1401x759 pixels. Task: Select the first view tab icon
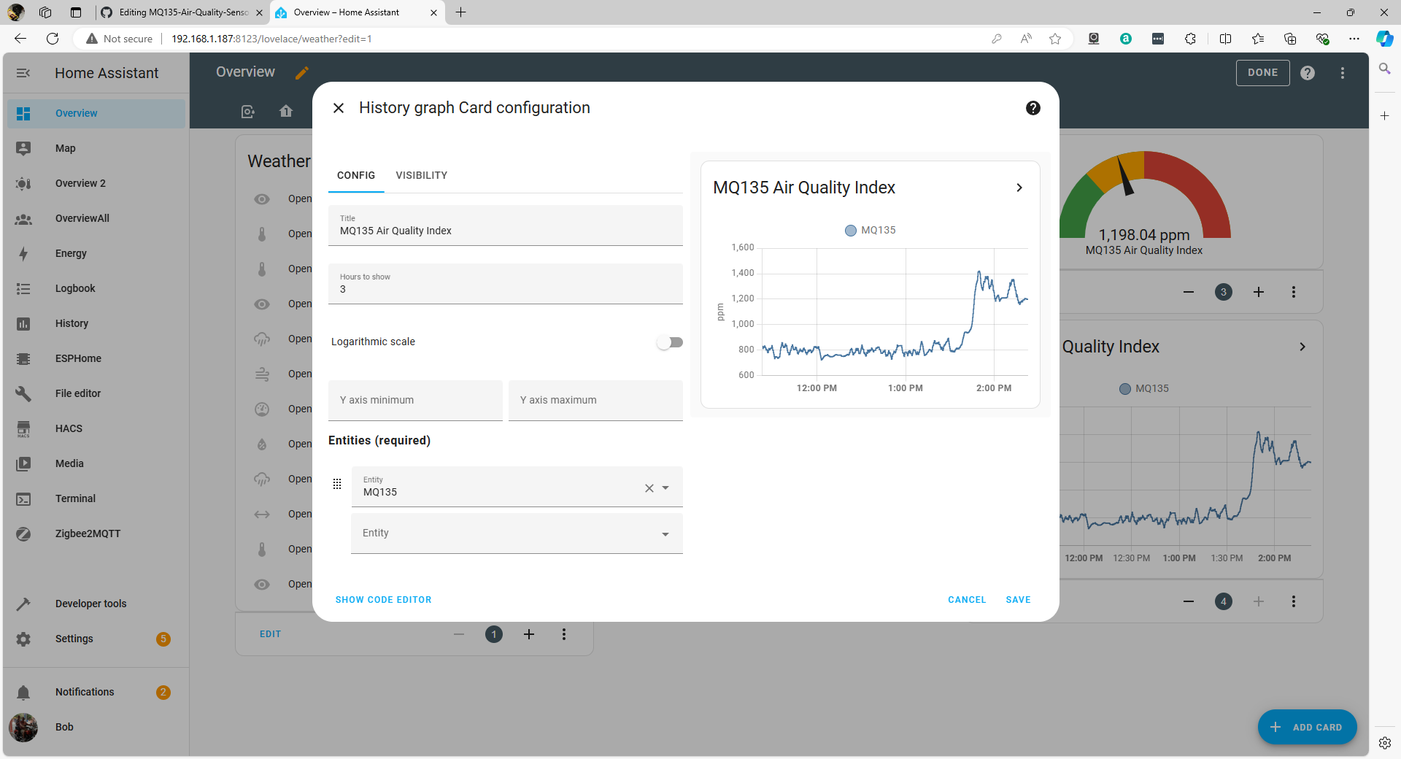[248, 112]
